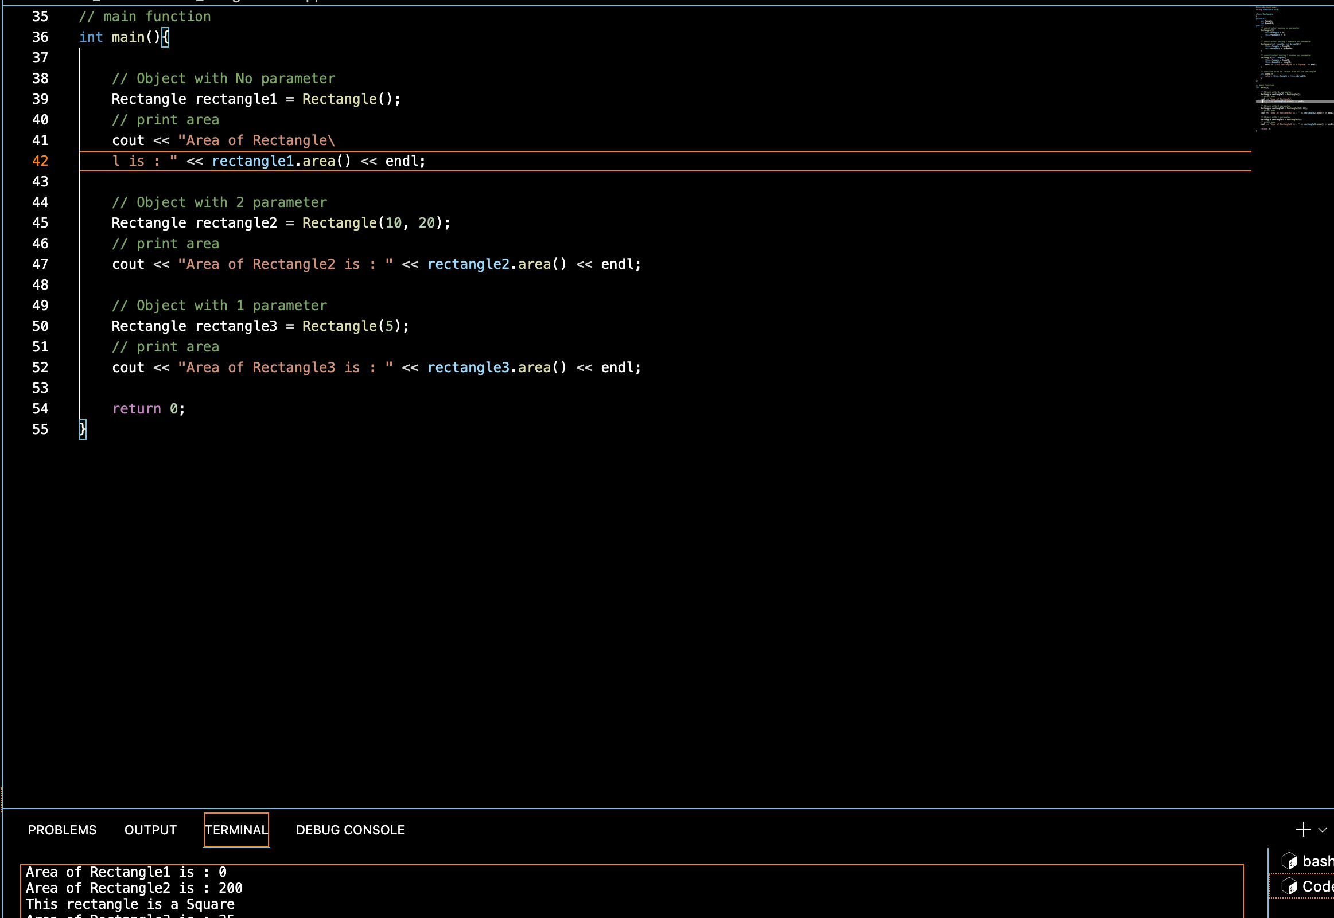The width and height of the screenshot is (1334, 918).
Task: Click the active TERMINAL tab
Action: pos(236,830)
